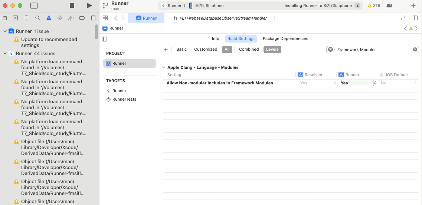This screenshot has width=422, height=205.
Task: Add a build setting with plus button
Action: tap(166, 50)
